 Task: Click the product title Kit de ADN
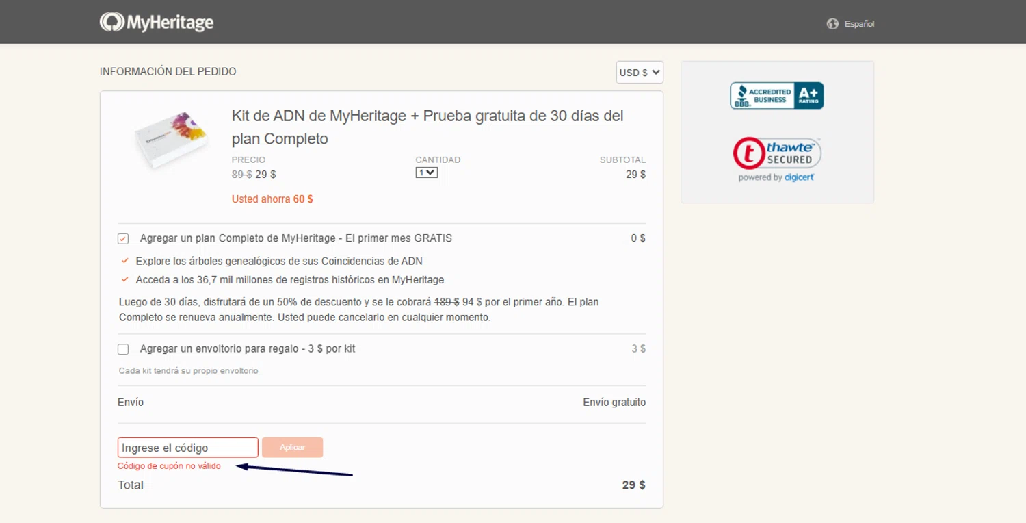(428, 127)
